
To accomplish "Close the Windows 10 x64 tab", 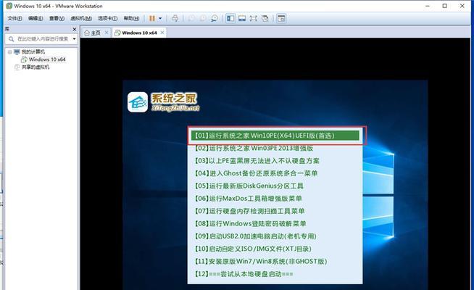I will (x=162, y=33).
